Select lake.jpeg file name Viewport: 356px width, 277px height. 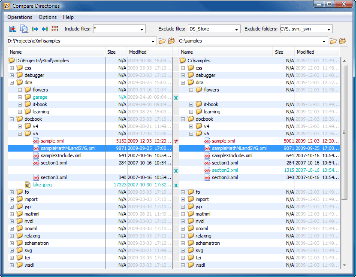(x=42, y=185)
